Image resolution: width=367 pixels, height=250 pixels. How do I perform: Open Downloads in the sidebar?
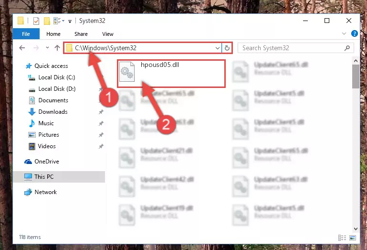[x=53, y=112]
